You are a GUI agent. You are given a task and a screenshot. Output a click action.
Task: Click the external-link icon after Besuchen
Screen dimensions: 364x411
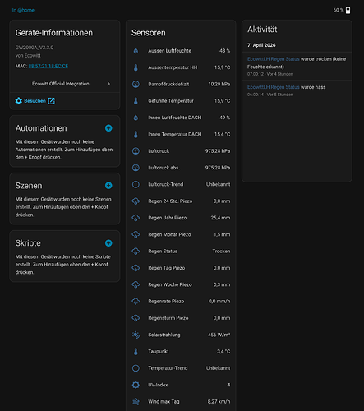pos(51,101)
